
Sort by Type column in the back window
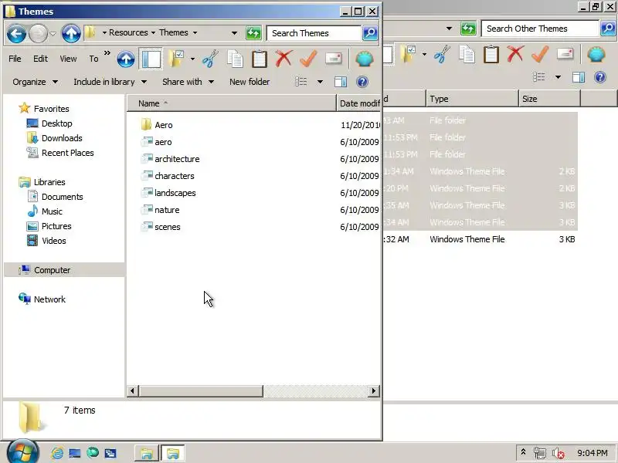tap(472, 99)
